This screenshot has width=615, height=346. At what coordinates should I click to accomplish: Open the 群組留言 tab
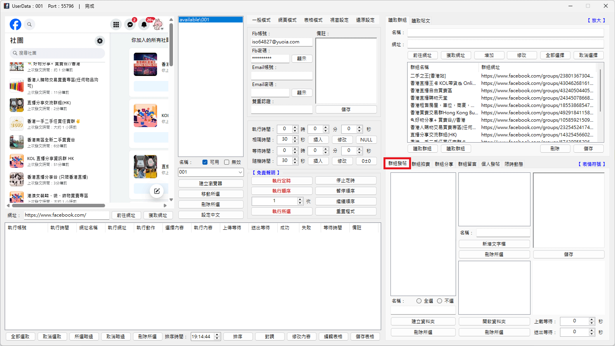pos(467,164)
